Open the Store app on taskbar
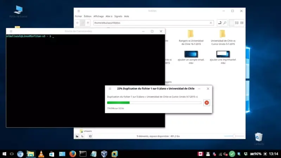 tap(52, 154)
